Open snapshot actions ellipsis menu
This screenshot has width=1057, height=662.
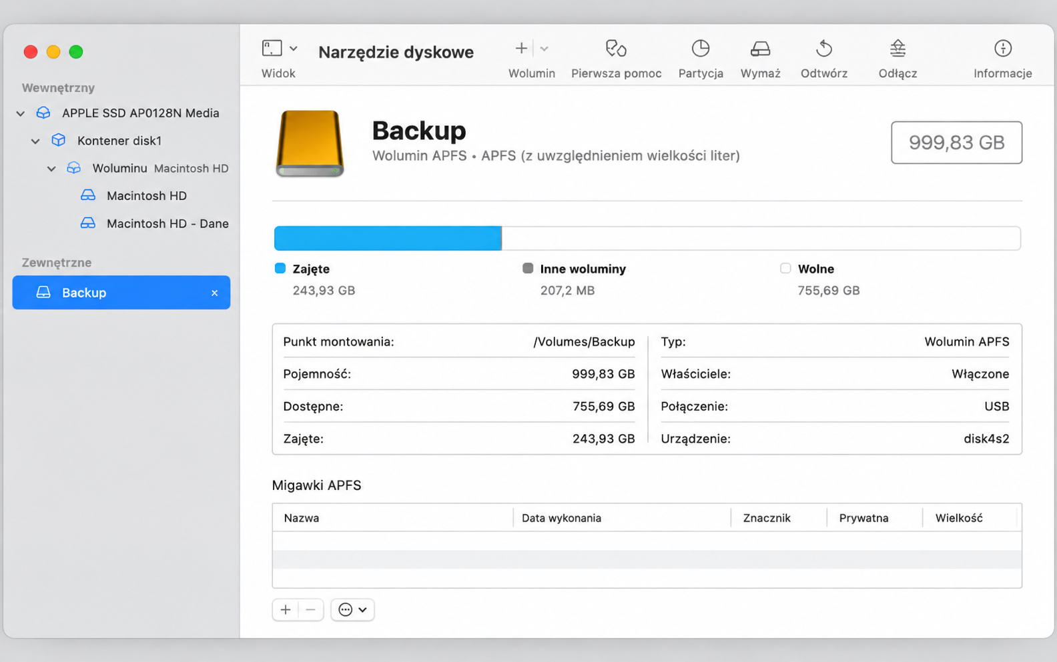tap(352, 609)
